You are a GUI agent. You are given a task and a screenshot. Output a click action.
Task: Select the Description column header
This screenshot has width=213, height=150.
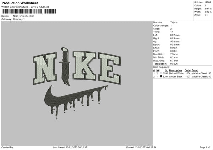point(175,70)
